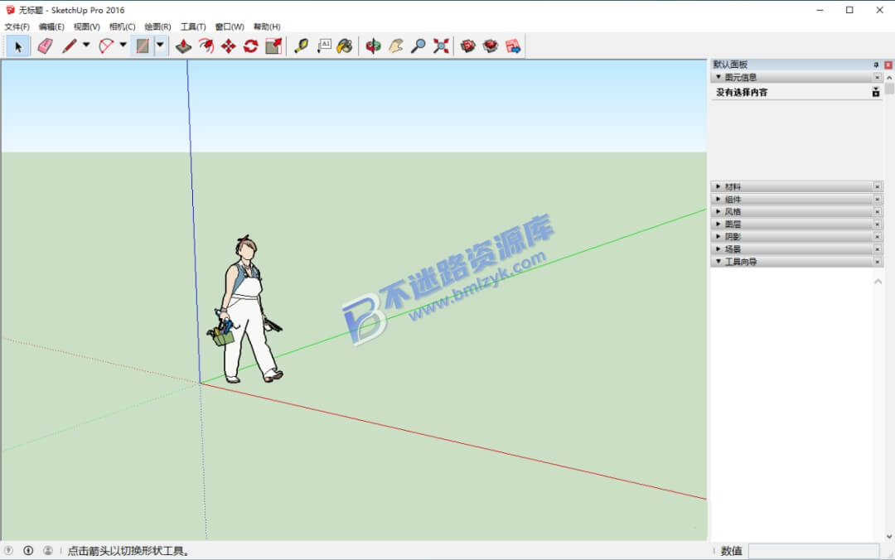Choose the Paint Bucket tool
The image size is (895, 560).
[345, 46]
